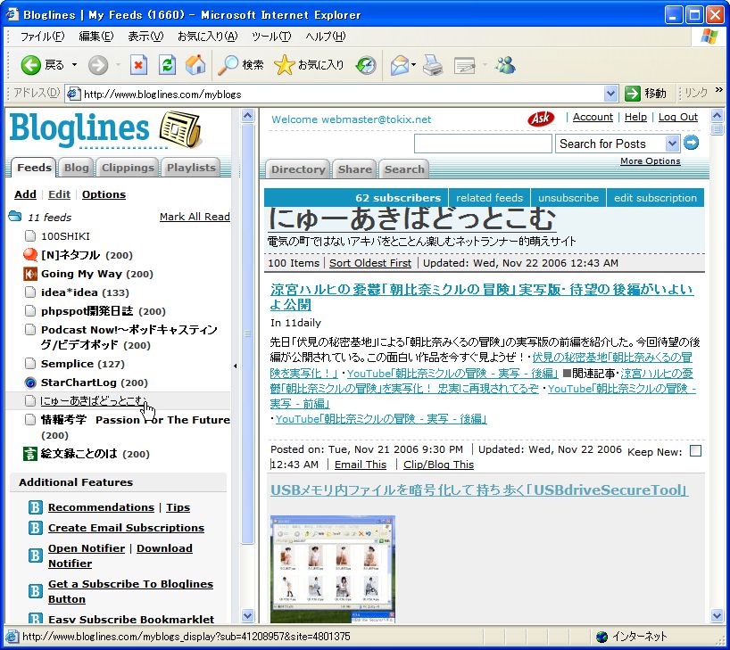Image resolution: width=730 pixels, height=650 pixels.
Task: Click the B icon beside Recommendations
Action: coord(35,506)
